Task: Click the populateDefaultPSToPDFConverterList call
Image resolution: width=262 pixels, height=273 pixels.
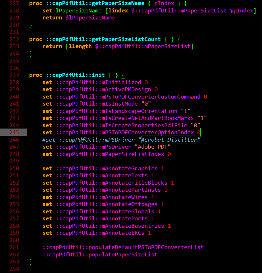Action: coord(123,247)
